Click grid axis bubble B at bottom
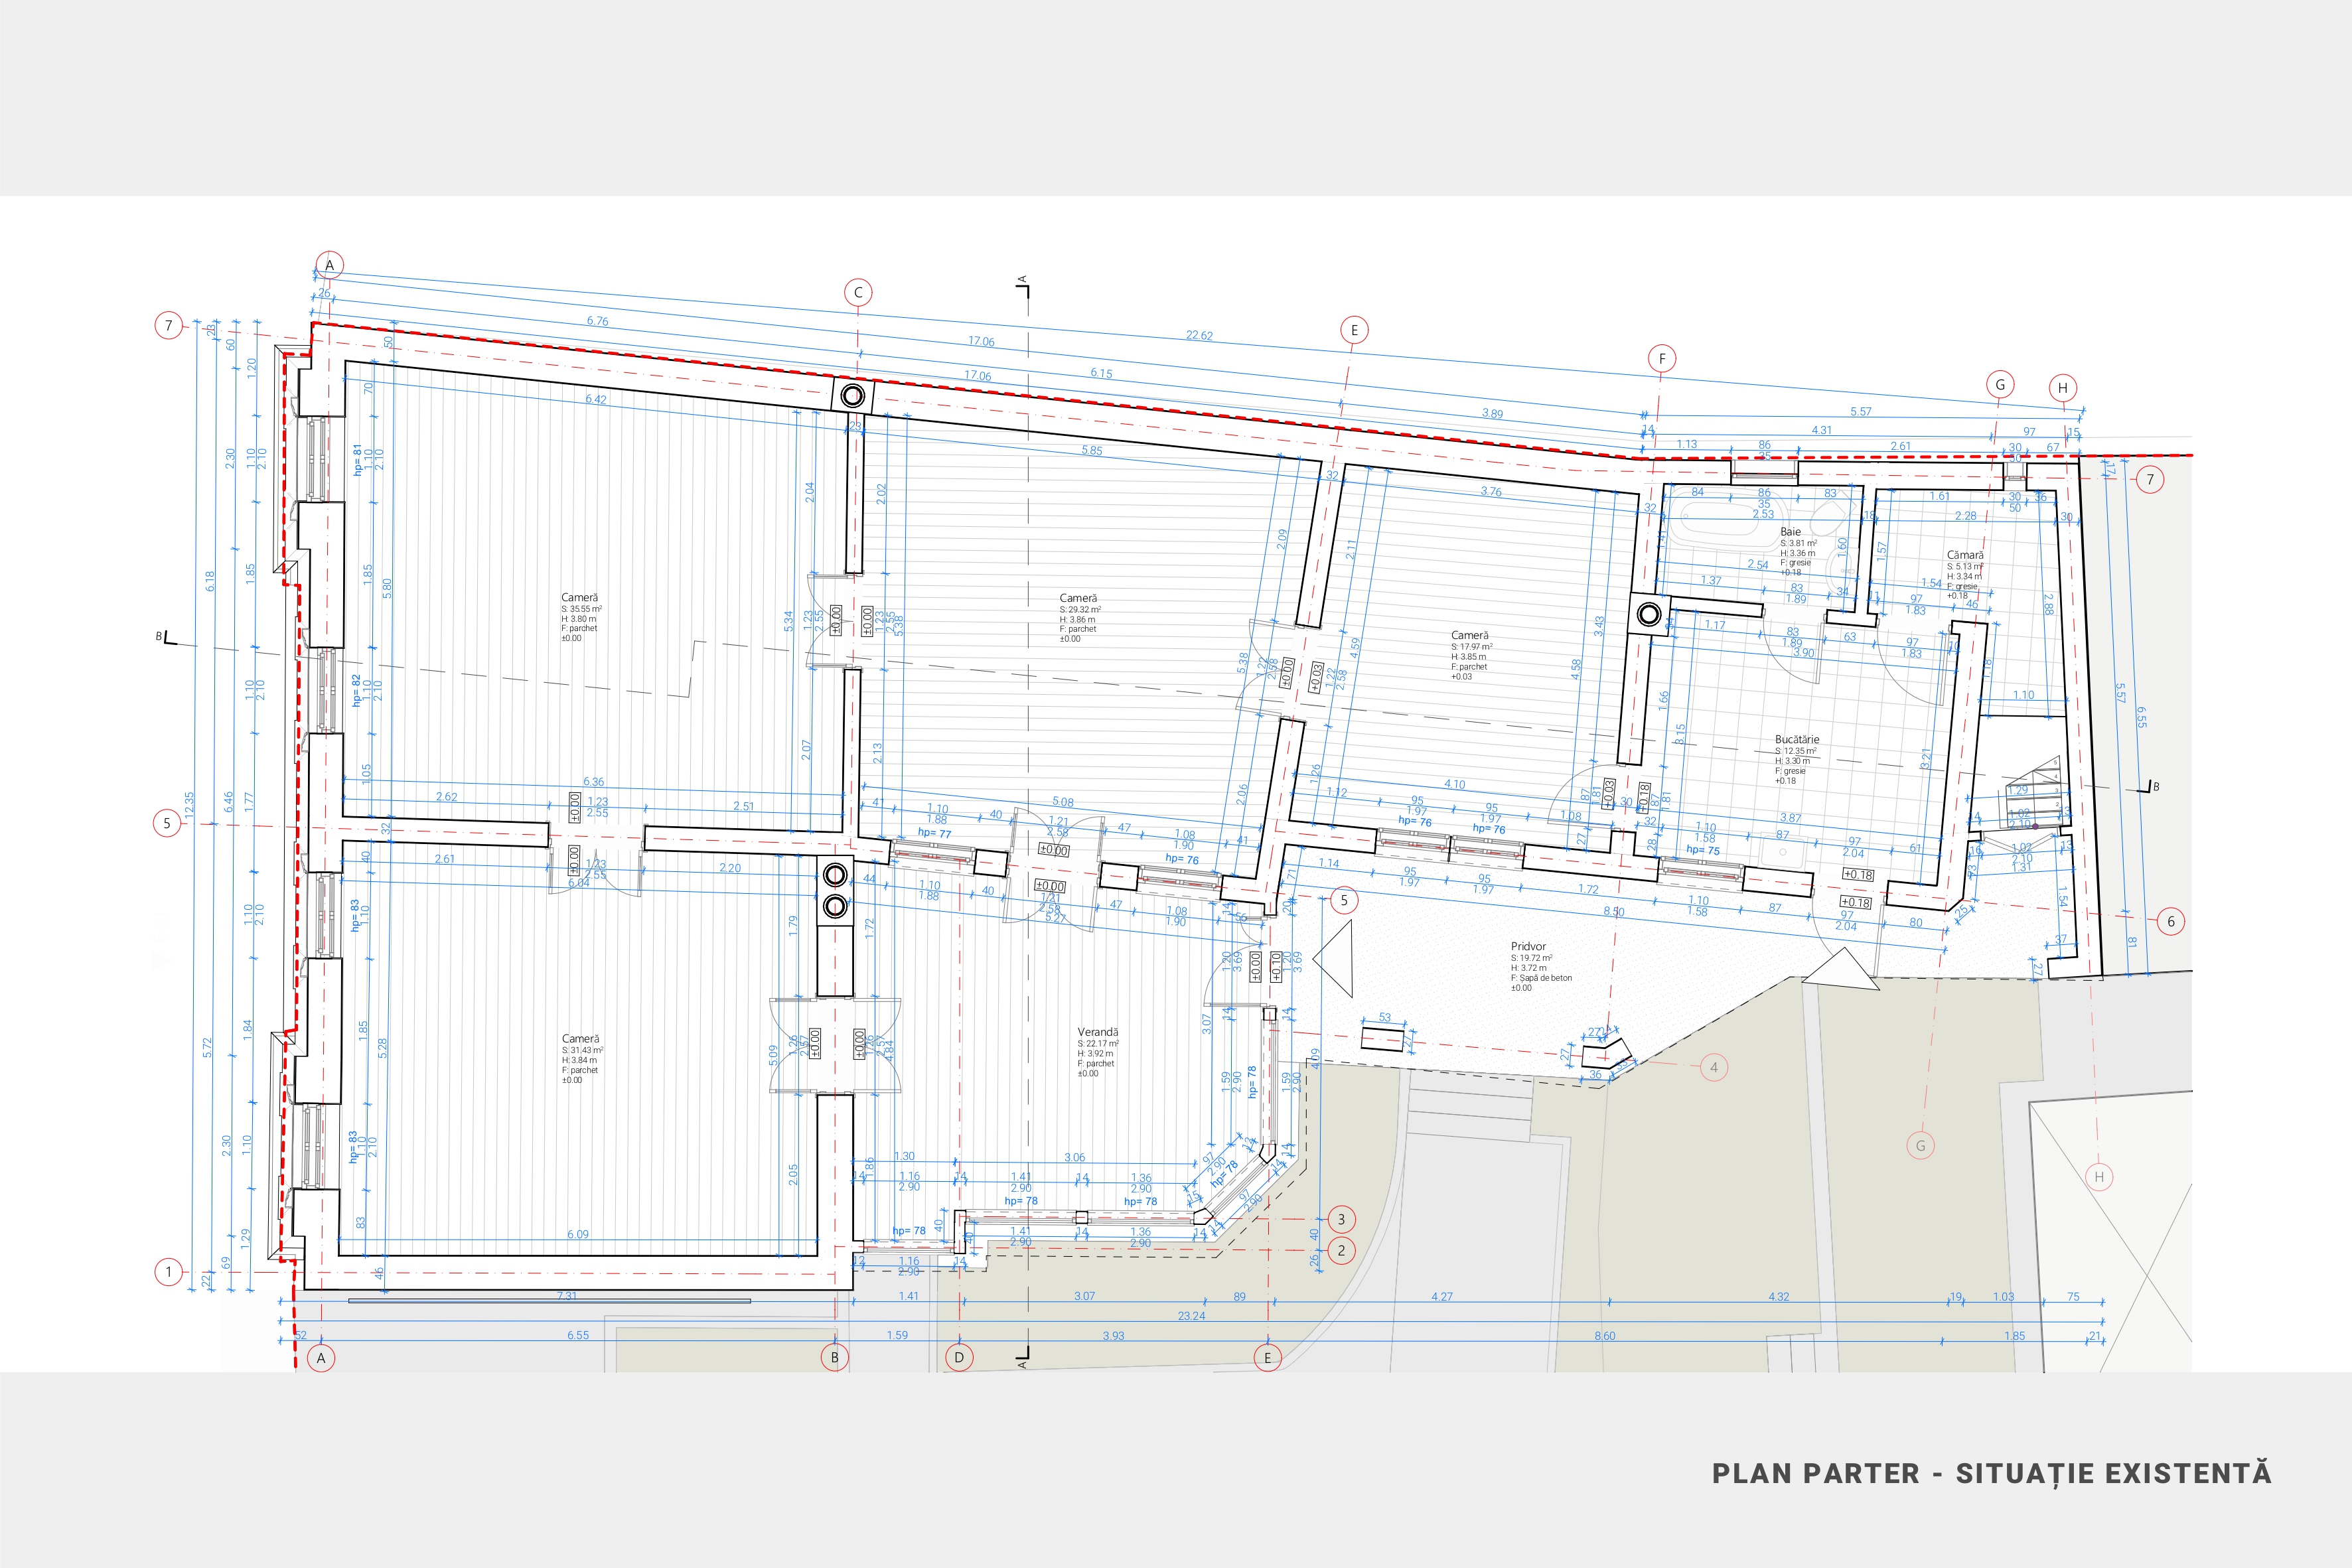 tap(835, 1357)
